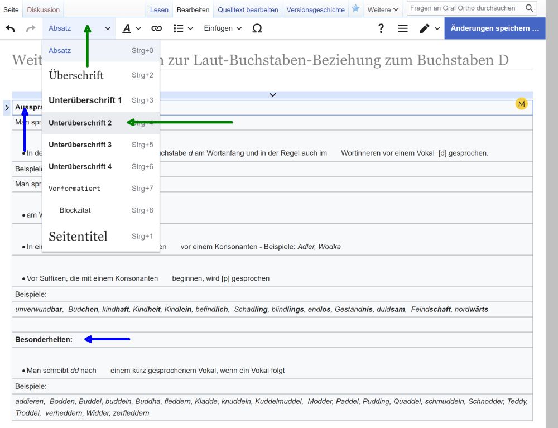Expand the Weitere menu
Viewport: 558px width, 428px height.
pos(383,10)
